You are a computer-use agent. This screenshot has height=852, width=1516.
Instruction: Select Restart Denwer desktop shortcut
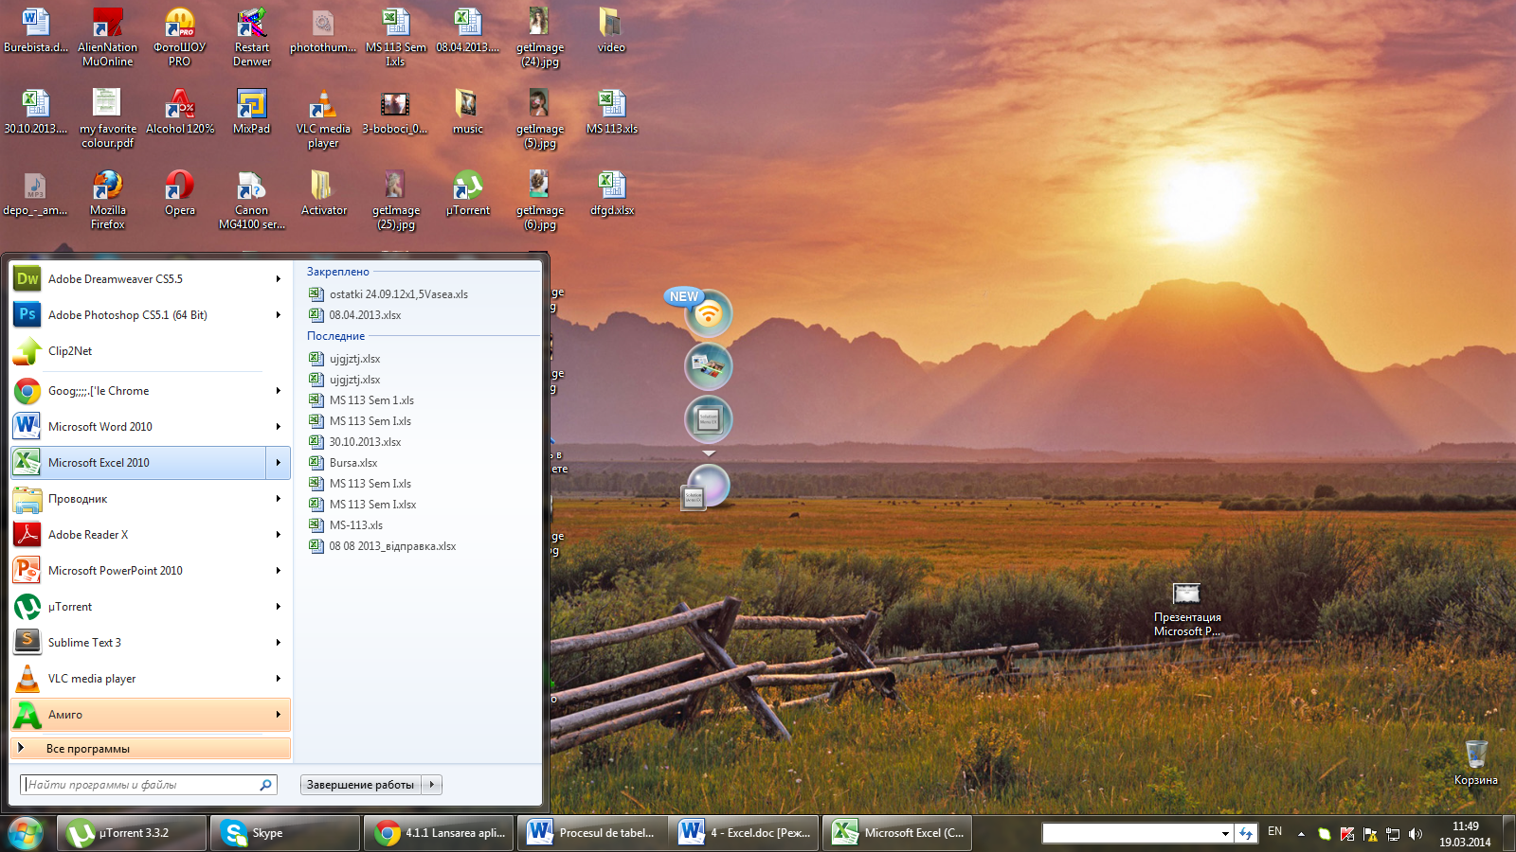[x=251, y=37]
